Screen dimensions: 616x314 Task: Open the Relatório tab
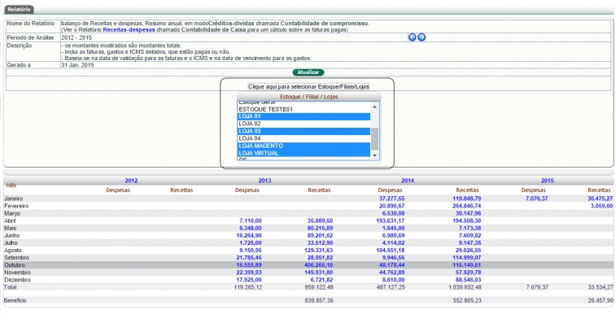(x=19, y=9)
